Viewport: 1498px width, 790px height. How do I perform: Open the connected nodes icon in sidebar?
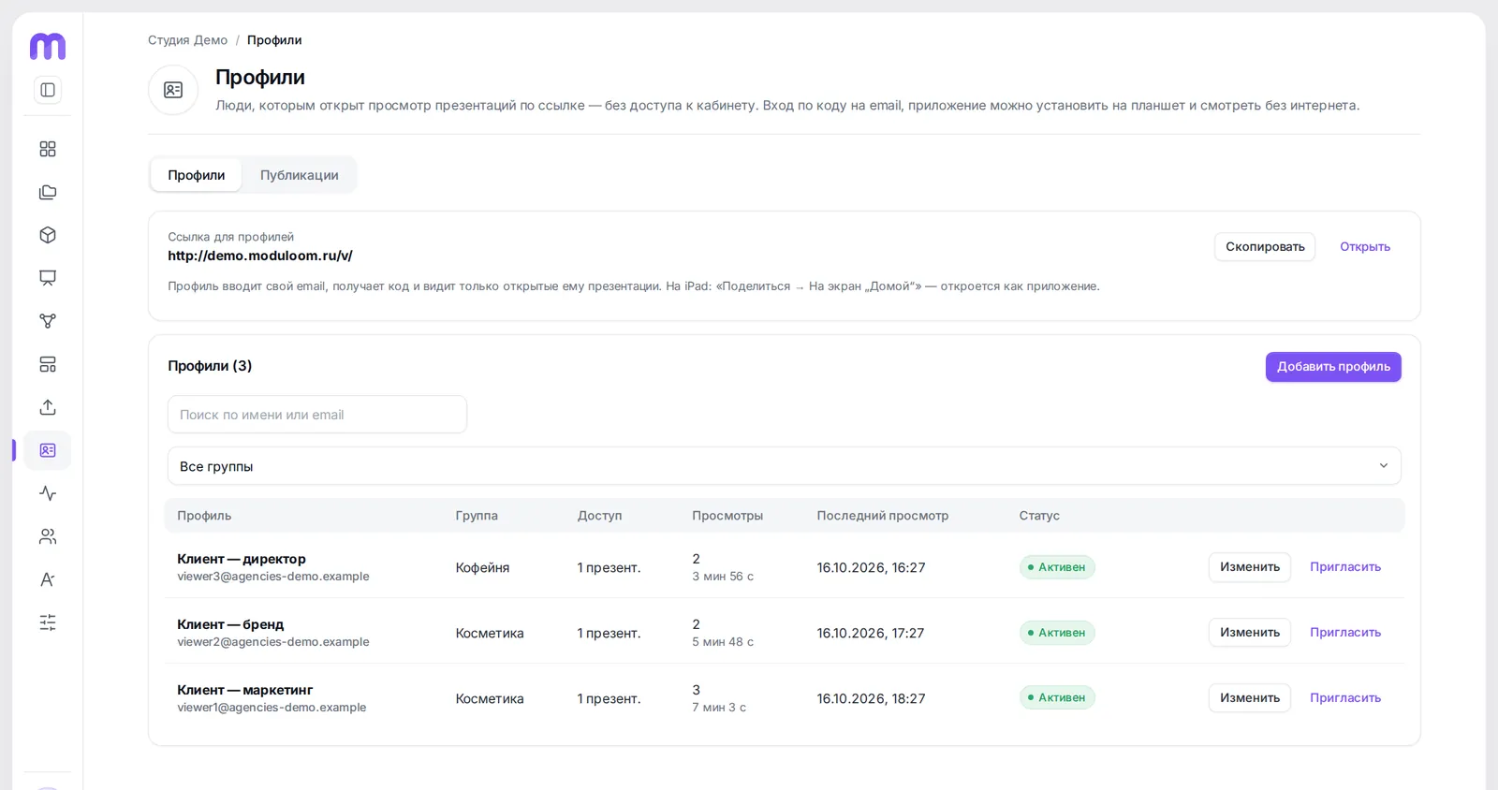[48, 321]
